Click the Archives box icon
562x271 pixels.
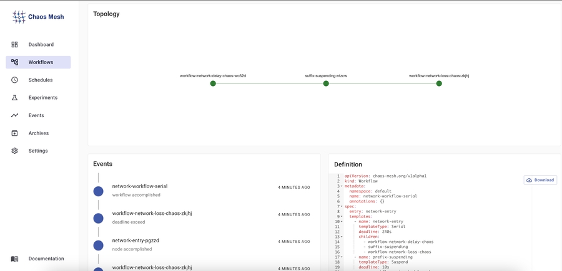(14, 133)
